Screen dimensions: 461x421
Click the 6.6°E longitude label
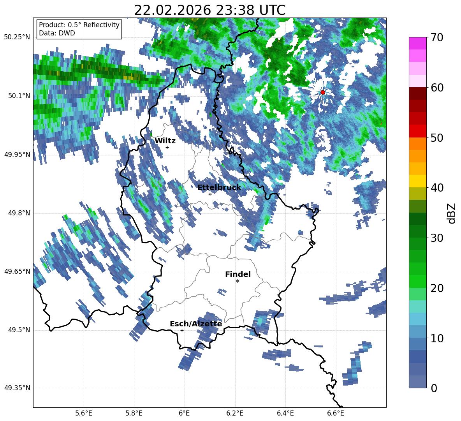point(336,413)
